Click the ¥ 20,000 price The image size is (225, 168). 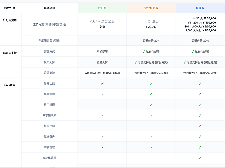click(151, 27)
